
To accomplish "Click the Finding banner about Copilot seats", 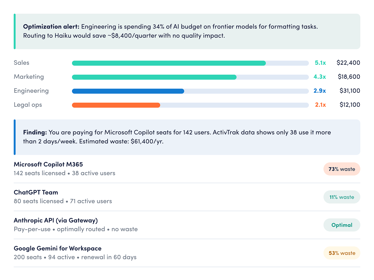I will pos(187,137).
